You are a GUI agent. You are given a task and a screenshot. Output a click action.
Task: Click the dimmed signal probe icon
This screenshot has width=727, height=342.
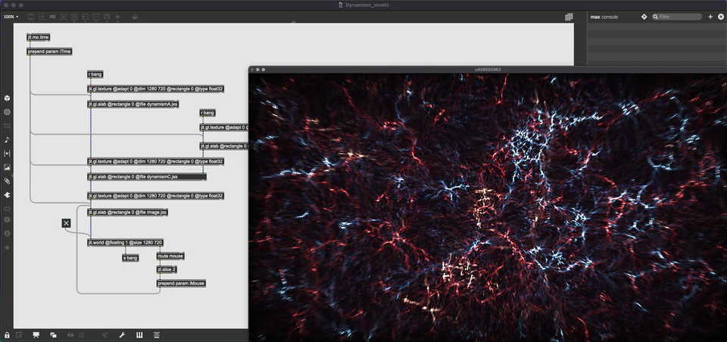tap(71, 335)
